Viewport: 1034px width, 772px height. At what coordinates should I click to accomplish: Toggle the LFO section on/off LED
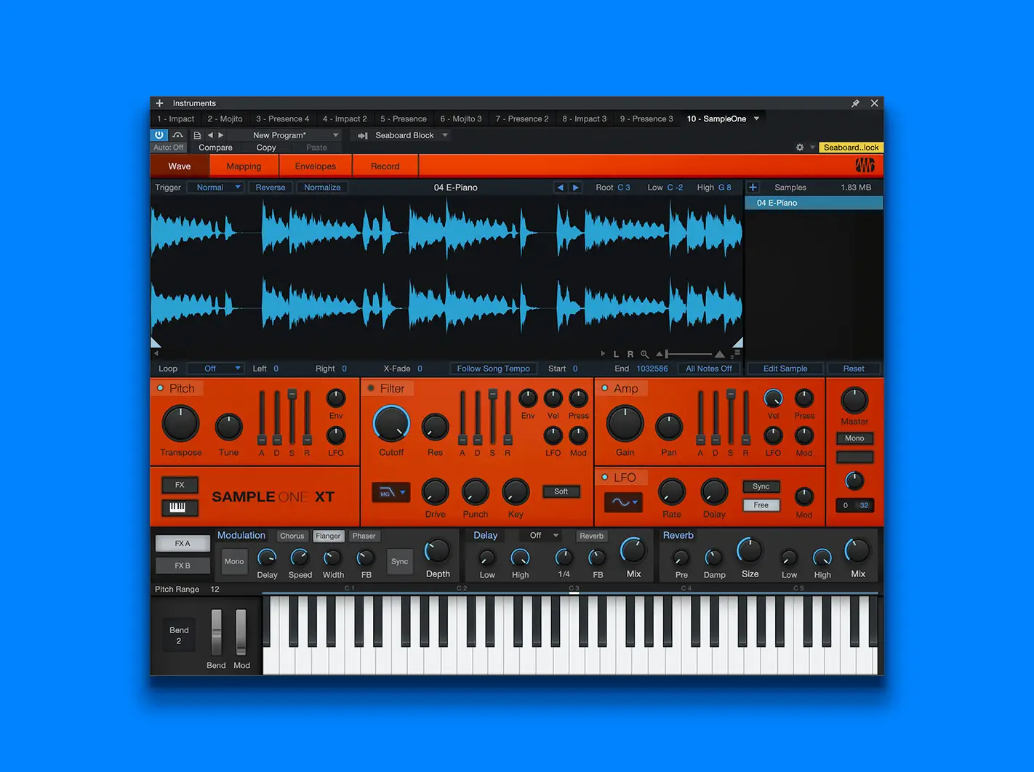tap(604, 477)
